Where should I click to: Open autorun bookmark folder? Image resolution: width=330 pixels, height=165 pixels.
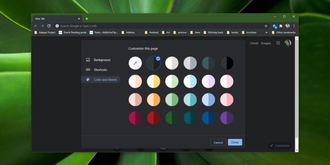pyautogui.click(x=180, y=33)
